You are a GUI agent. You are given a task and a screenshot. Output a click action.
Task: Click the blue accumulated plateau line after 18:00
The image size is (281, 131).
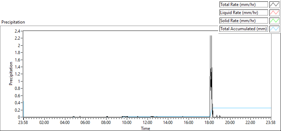(242, 108)
